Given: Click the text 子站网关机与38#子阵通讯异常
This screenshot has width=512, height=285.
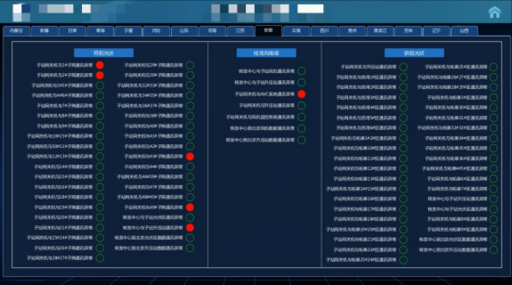Looking at the screenshot, I should pyautogui.click(x=154, y=116).
